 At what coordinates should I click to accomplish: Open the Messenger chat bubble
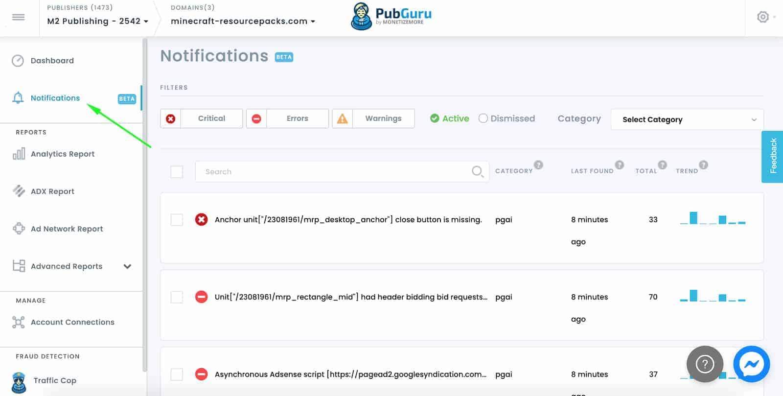click(752, 364)
